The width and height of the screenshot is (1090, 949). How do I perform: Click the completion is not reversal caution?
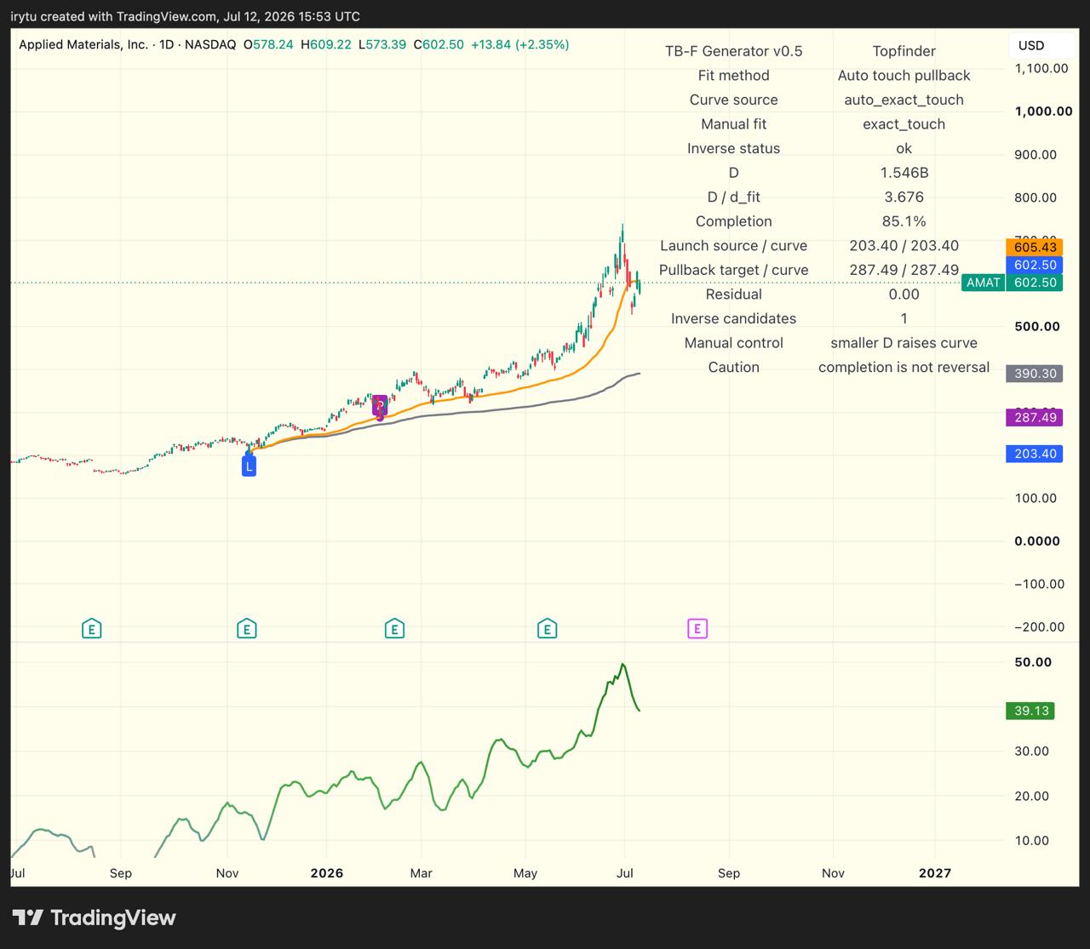[904, 367]
